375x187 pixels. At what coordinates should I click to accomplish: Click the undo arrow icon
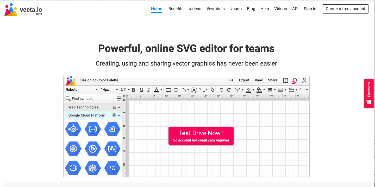[x=221, y=90]
